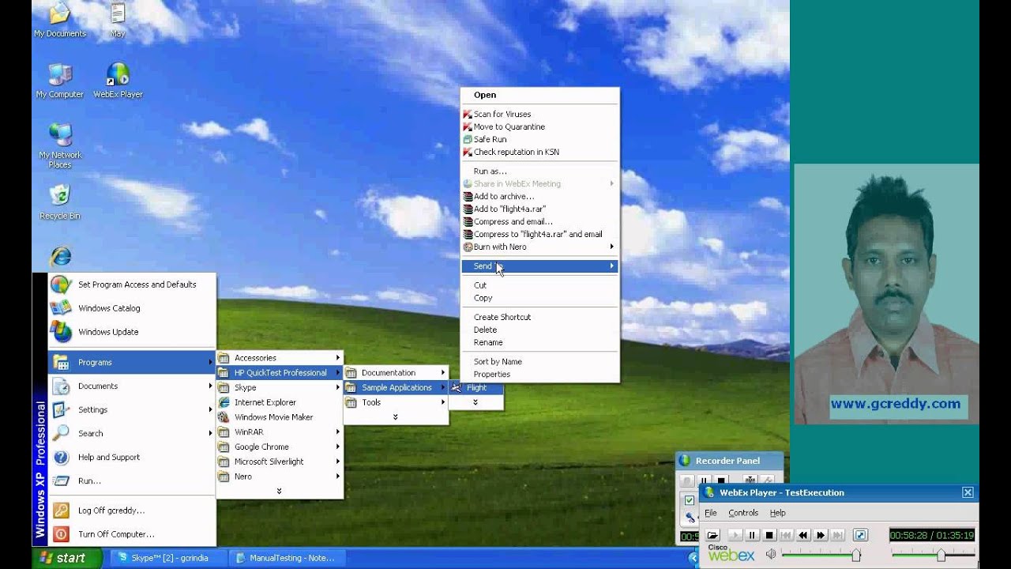Select the WebEx Player desktop shortcut

pos(118,80)
